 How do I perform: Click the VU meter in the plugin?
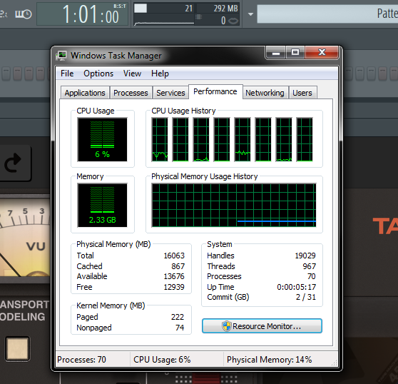(x=25, y=238)
